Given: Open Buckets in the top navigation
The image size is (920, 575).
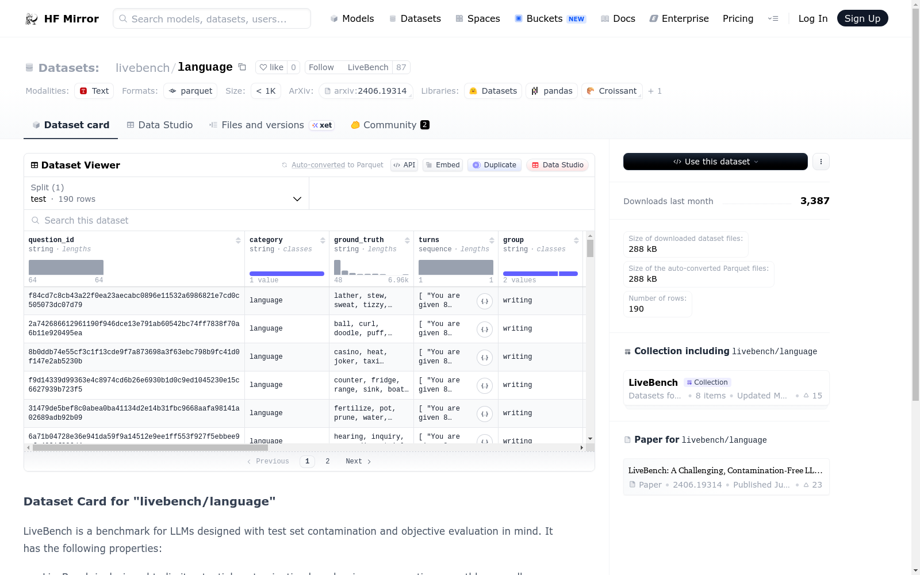Looking at the screenshot, I should pyautogui.click(x=550, y=18).
